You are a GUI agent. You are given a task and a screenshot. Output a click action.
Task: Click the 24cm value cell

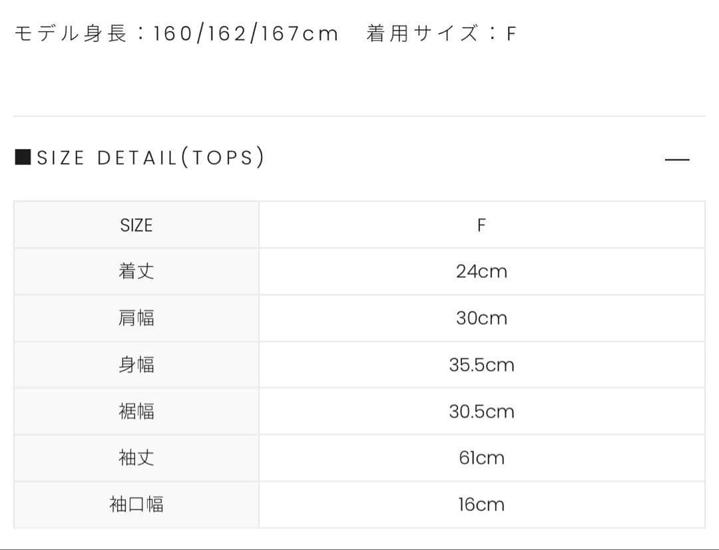tap(481, 271)
